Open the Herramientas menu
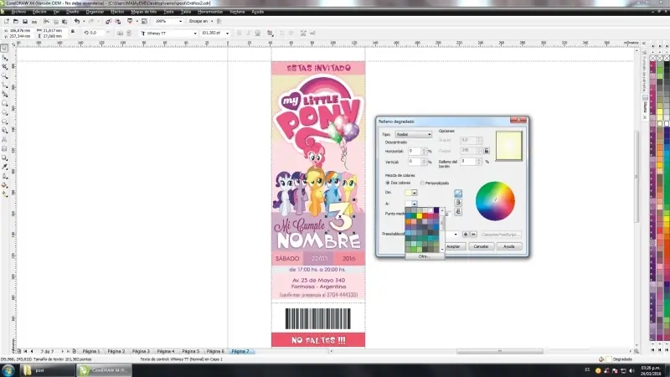The image size is (670, 377). coord(210,12)
